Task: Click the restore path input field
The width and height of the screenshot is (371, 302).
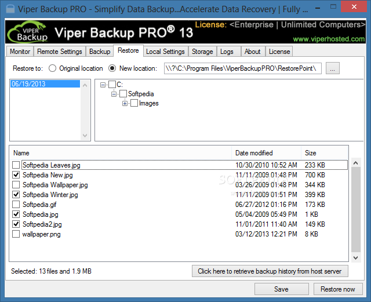Action: [242, 68]
